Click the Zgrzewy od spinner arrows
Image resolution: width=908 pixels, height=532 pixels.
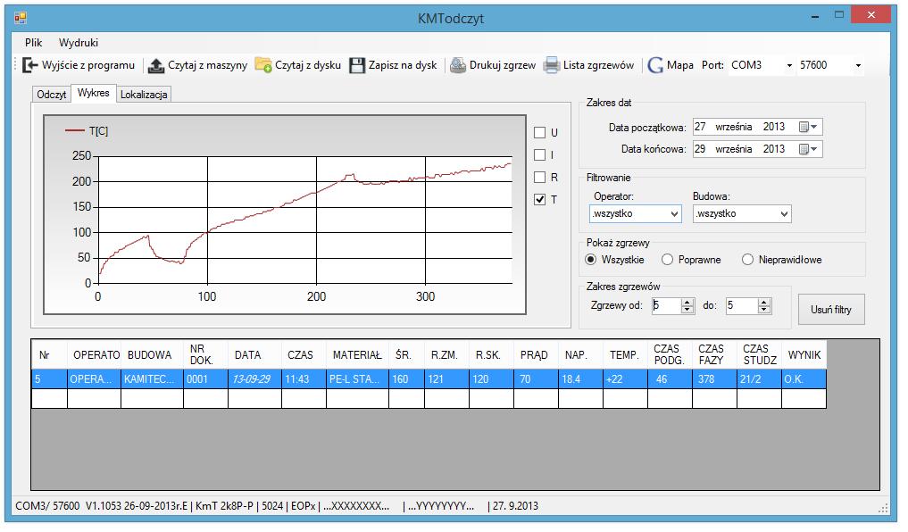(687, 305)
